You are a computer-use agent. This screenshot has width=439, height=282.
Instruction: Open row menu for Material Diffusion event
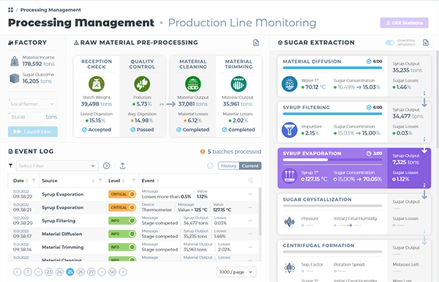click(250, 234)
